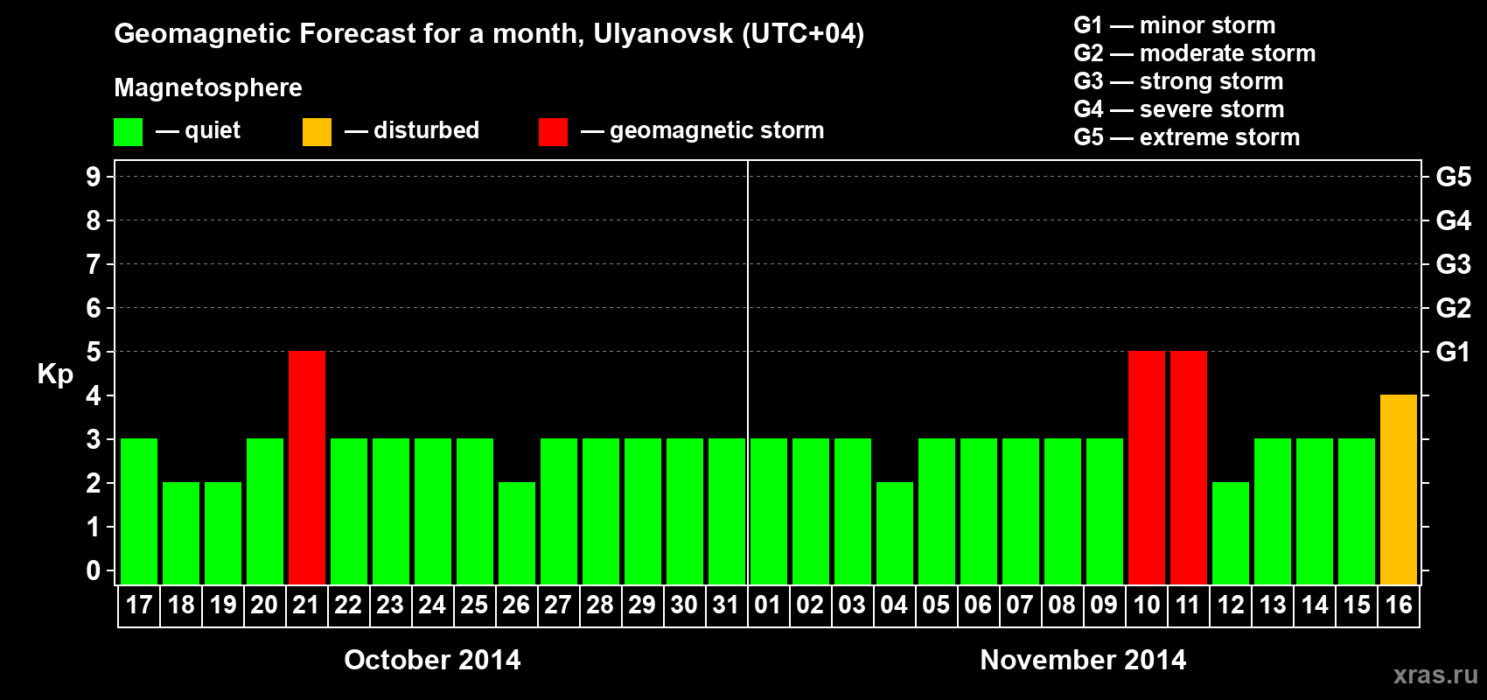Viewport: 1487px width, 700px height.
Task: Click the Geomagnetic Forecast chart title
Action: tap(489, 34)
